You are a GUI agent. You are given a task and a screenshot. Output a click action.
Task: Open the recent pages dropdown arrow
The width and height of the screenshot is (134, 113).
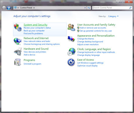pos(12,8)
